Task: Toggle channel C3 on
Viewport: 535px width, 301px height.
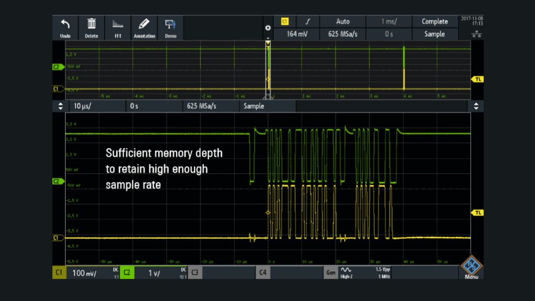Action: click(x=194, y=272)
